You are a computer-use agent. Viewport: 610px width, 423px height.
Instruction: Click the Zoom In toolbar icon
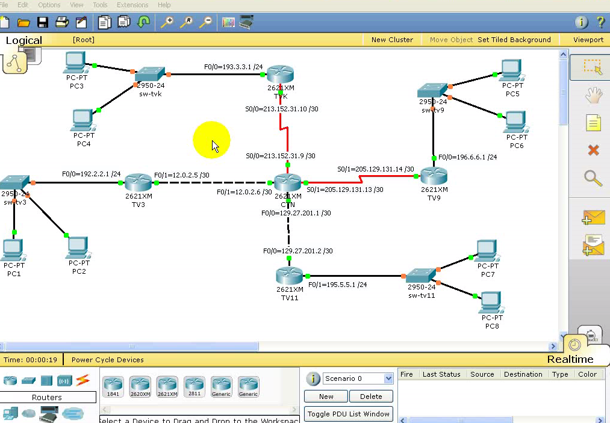[x=167, y=22]
